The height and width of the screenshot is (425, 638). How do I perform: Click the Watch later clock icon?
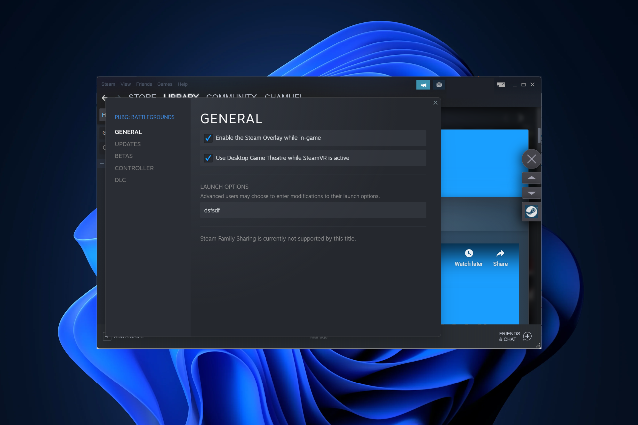[x=469, y=253]
